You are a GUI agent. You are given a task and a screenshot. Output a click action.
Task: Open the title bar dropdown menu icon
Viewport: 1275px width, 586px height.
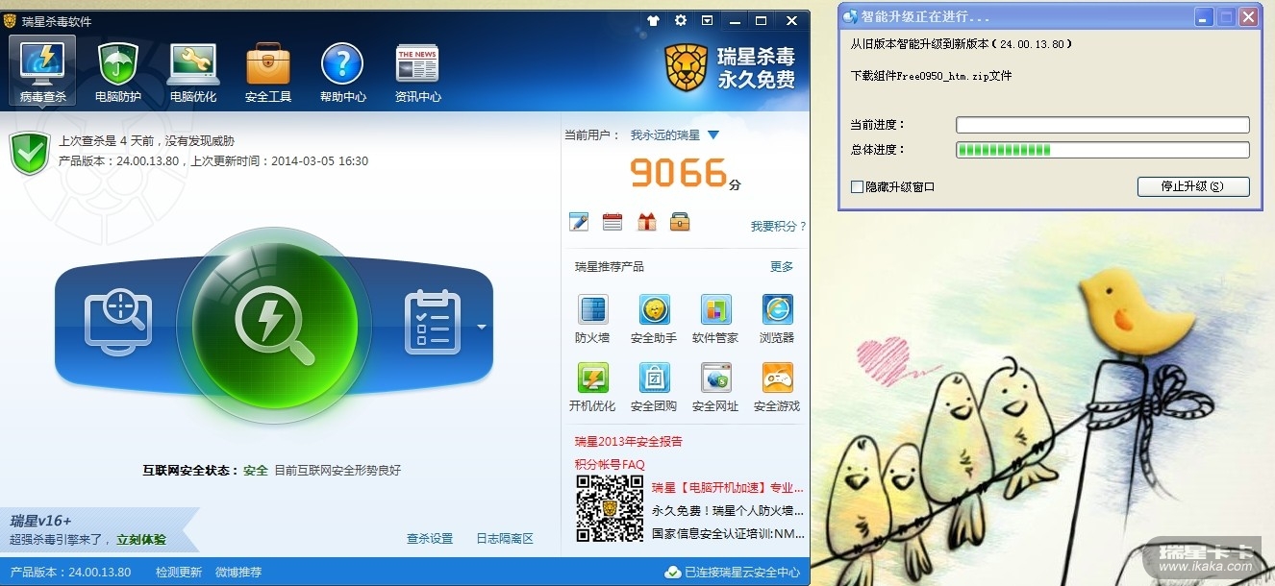pos(708,20)
